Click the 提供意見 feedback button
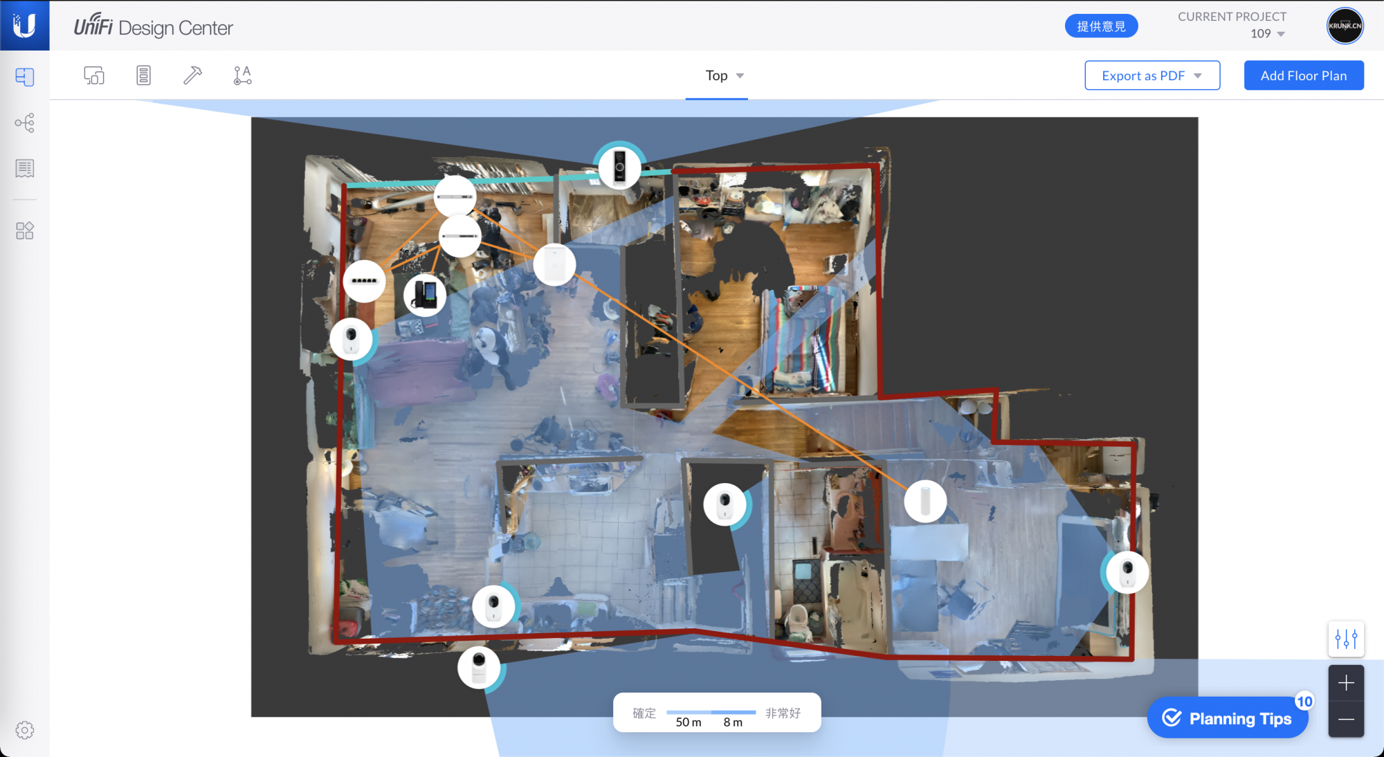The height and width of the screenshot is (757, 1384). [x=1101, y=26]
